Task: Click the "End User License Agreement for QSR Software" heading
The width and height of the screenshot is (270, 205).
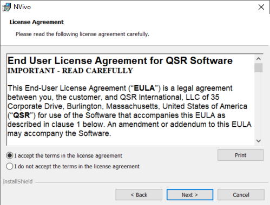Action: (x=120, y=60)
